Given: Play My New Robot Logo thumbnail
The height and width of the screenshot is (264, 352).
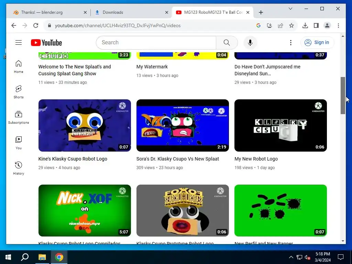Looking at the screenshot, I should pos(280,125).
